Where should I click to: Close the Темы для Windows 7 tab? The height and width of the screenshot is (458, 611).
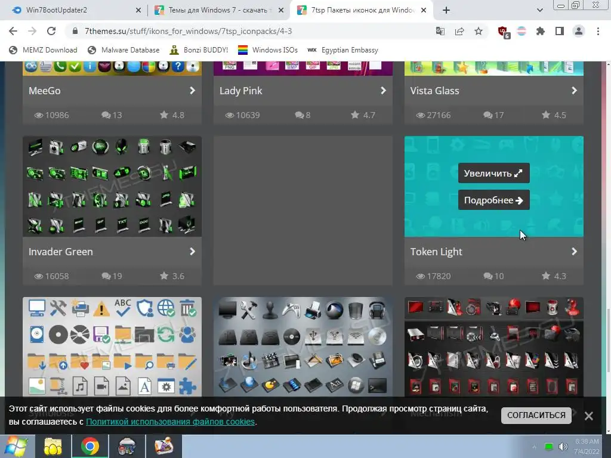(x=281, y=10)
